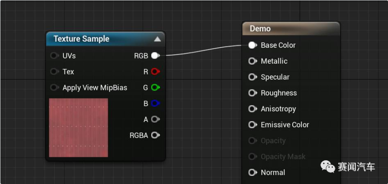Click the Anisotropy input pin
Screen dimensions: 388x184
(x=253, y=109)
